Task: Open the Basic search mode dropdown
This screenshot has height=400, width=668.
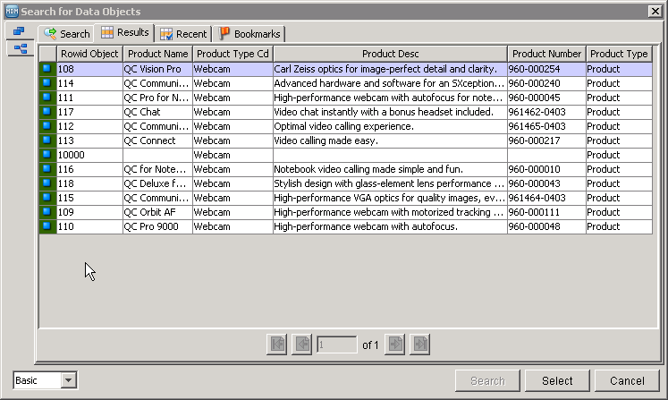Action: (68, 380)
